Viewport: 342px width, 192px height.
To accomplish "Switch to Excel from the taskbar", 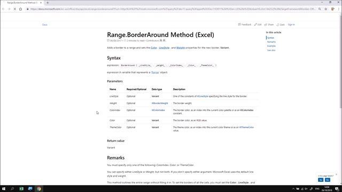I will click(21, 189).
